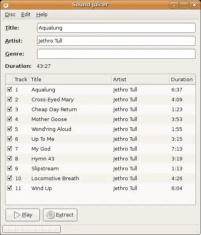Deselect the Wond'ring Aloud track checkbox
The image size is (201, 235).
pos(9,129)
